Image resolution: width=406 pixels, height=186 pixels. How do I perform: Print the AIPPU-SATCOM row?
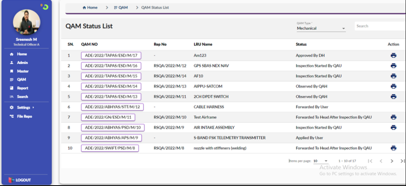click(393, 86)
